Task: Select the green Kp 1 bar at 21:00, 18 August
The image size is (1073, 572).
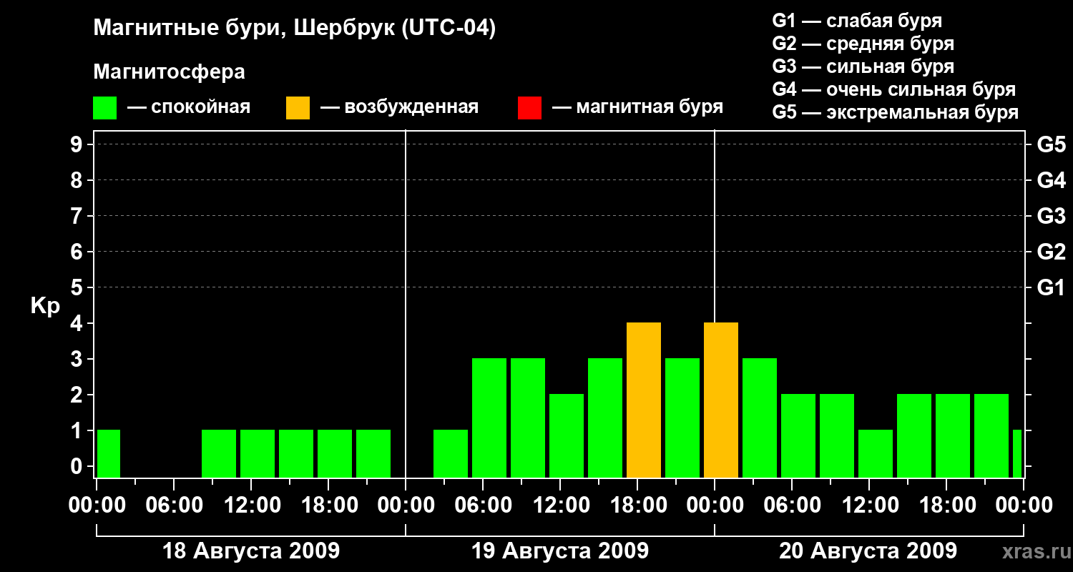Action: click(373, 454)
